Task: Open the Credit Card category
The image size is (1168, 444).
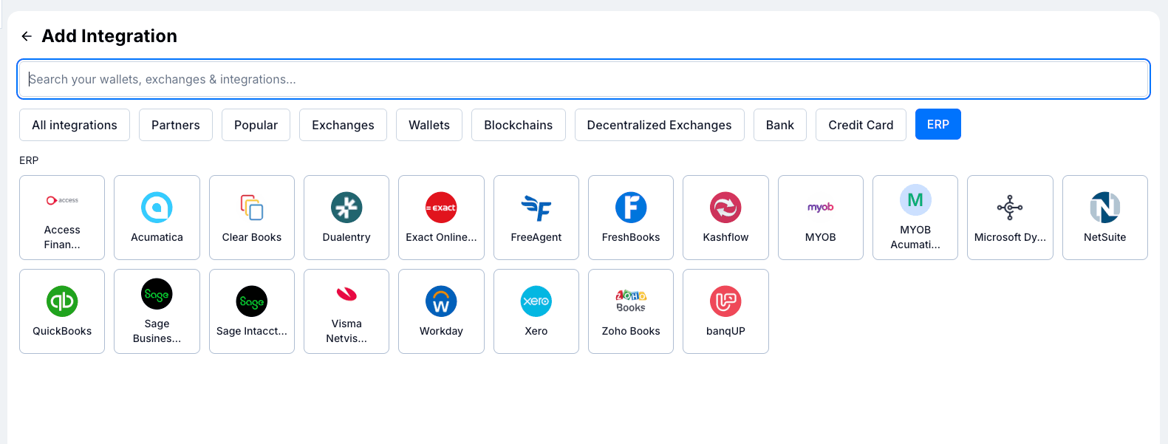Action: click(x=861, y=125)
